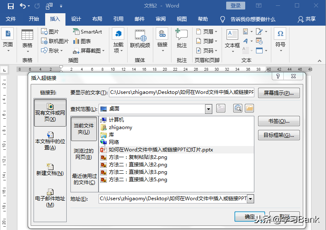Select 本文档中的位置(A) link type
The height and width of the screenshot is (230, 326).
point(50,141)
